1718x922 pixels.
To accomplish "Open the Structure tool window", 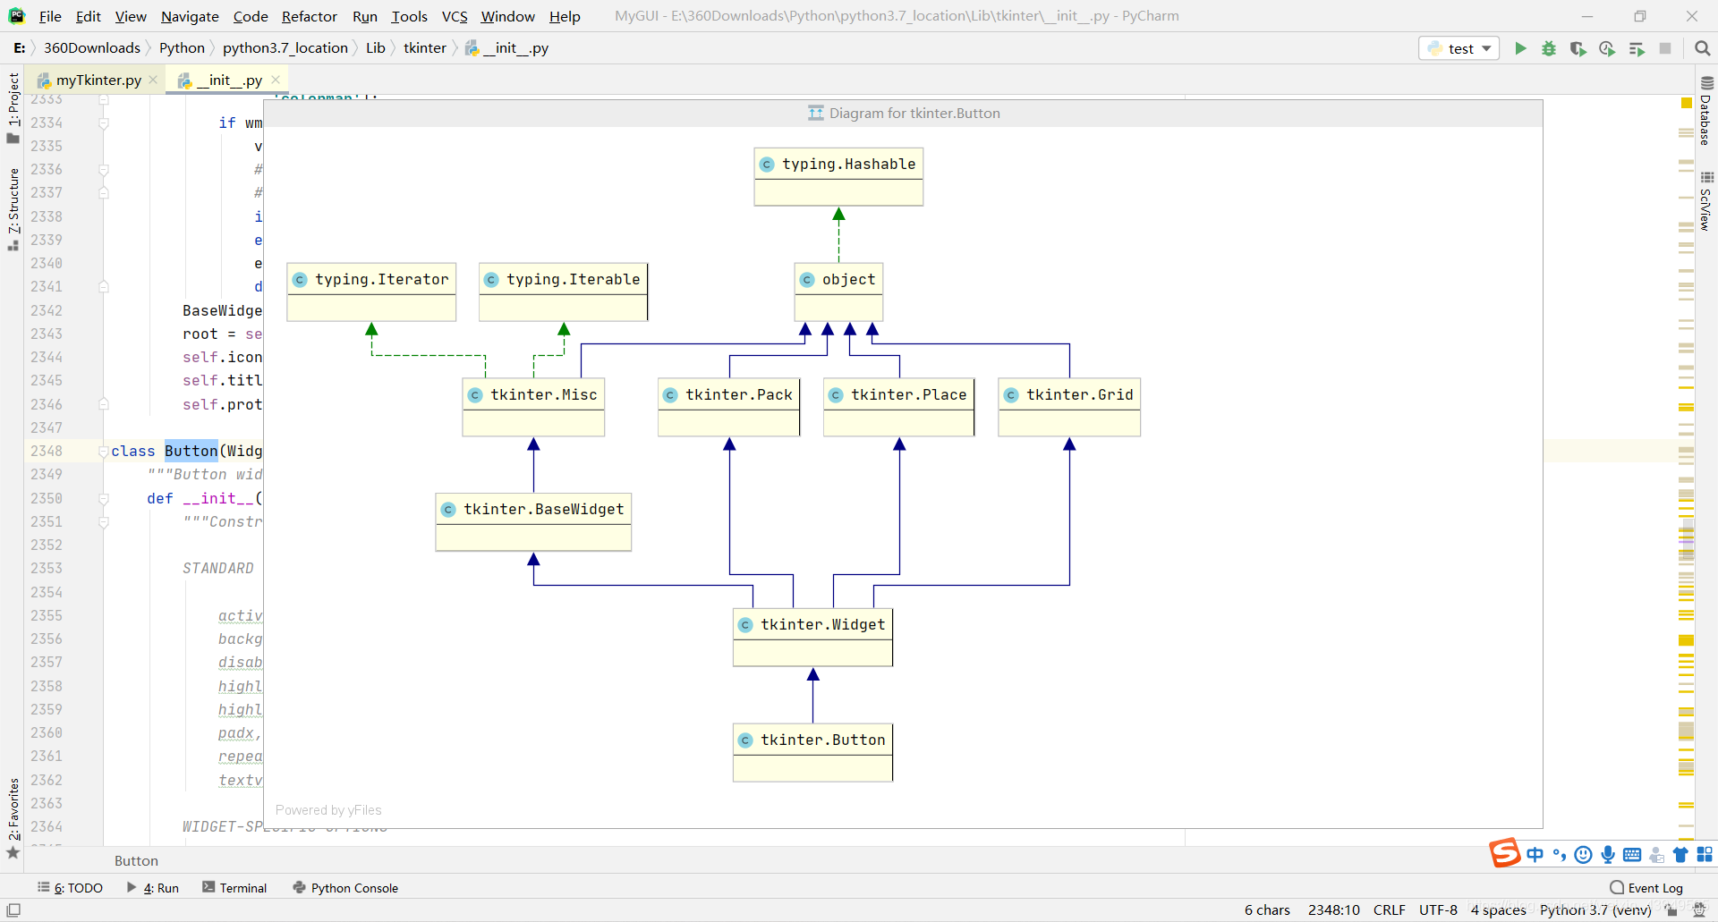I will (x=13, y=209).
